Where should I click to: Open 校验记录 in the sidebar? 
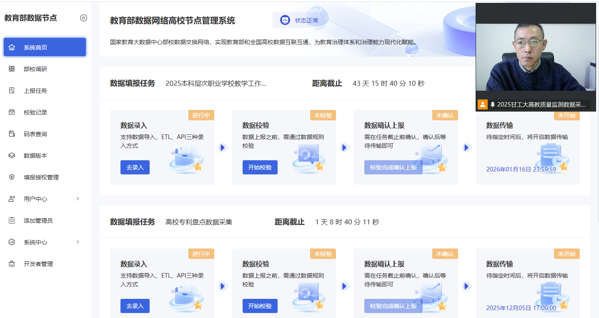35,112
